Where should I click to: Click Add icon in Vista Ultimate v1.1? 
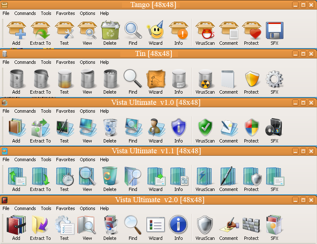pos(17,176)
